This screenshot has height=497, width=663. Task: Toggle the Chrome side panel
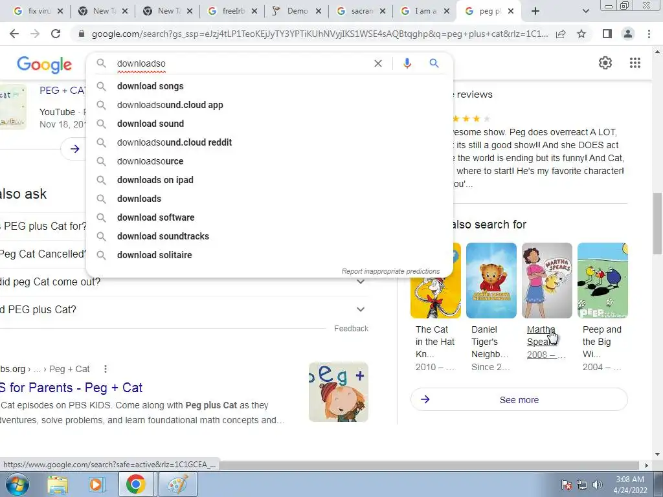coord(607,34)
